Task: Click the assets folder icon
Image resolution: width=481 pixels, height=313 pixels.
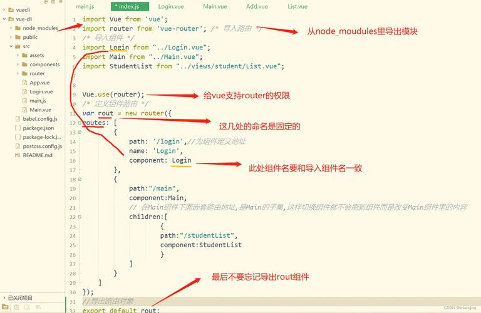Action: [x=25, y=55]
